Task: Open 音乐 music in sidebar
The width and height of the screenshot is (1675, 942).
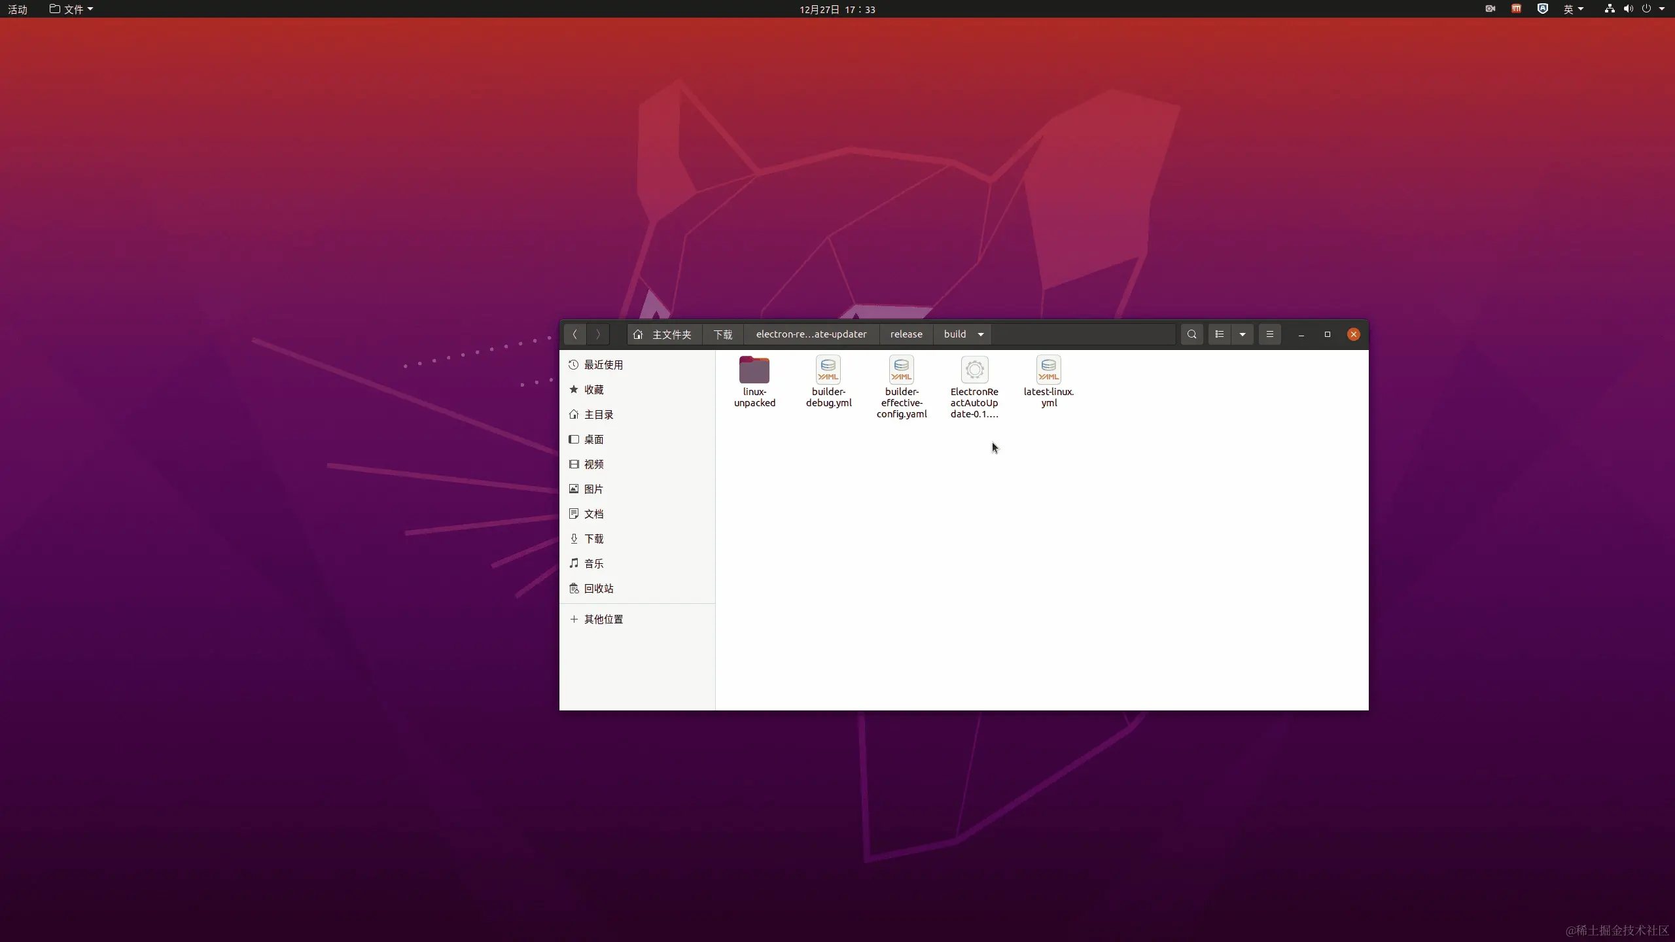Action: 637,564
